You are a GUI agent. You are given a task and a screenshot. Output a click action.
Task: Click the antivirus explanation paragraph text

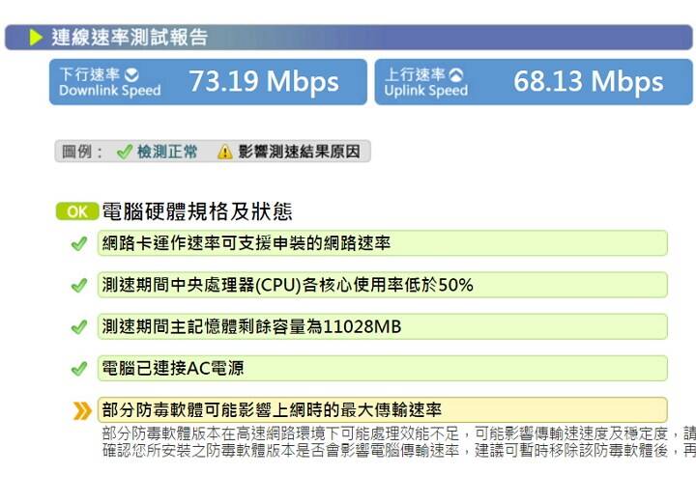coord(396,442)
